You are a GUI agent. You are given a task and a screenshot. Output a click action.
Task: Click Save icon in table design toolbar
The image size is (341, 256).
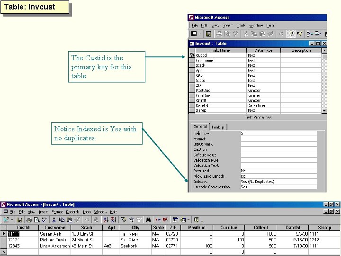click(208, 34)
